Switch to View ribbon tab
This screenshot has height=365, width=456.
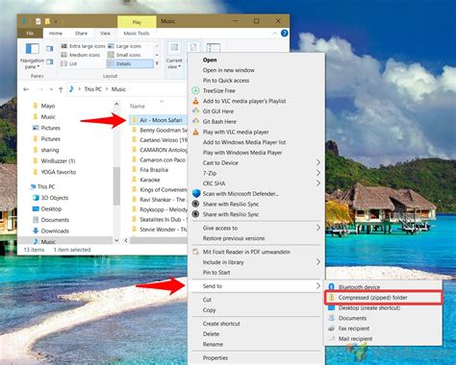(x=105, y=34)
